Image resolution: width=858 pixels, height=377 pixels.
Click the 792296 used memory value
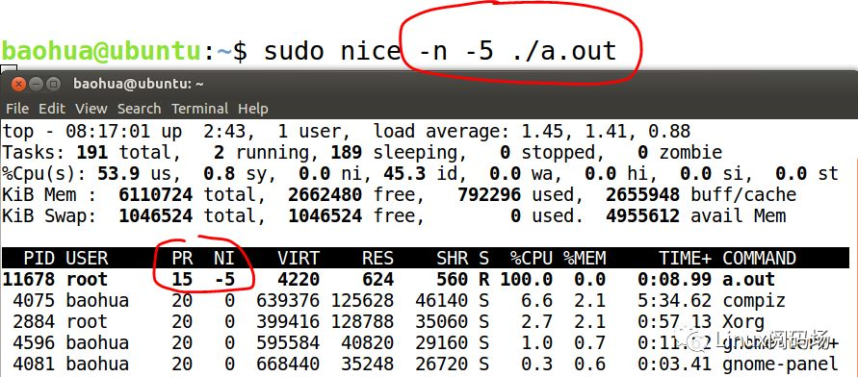pos(489,194)
